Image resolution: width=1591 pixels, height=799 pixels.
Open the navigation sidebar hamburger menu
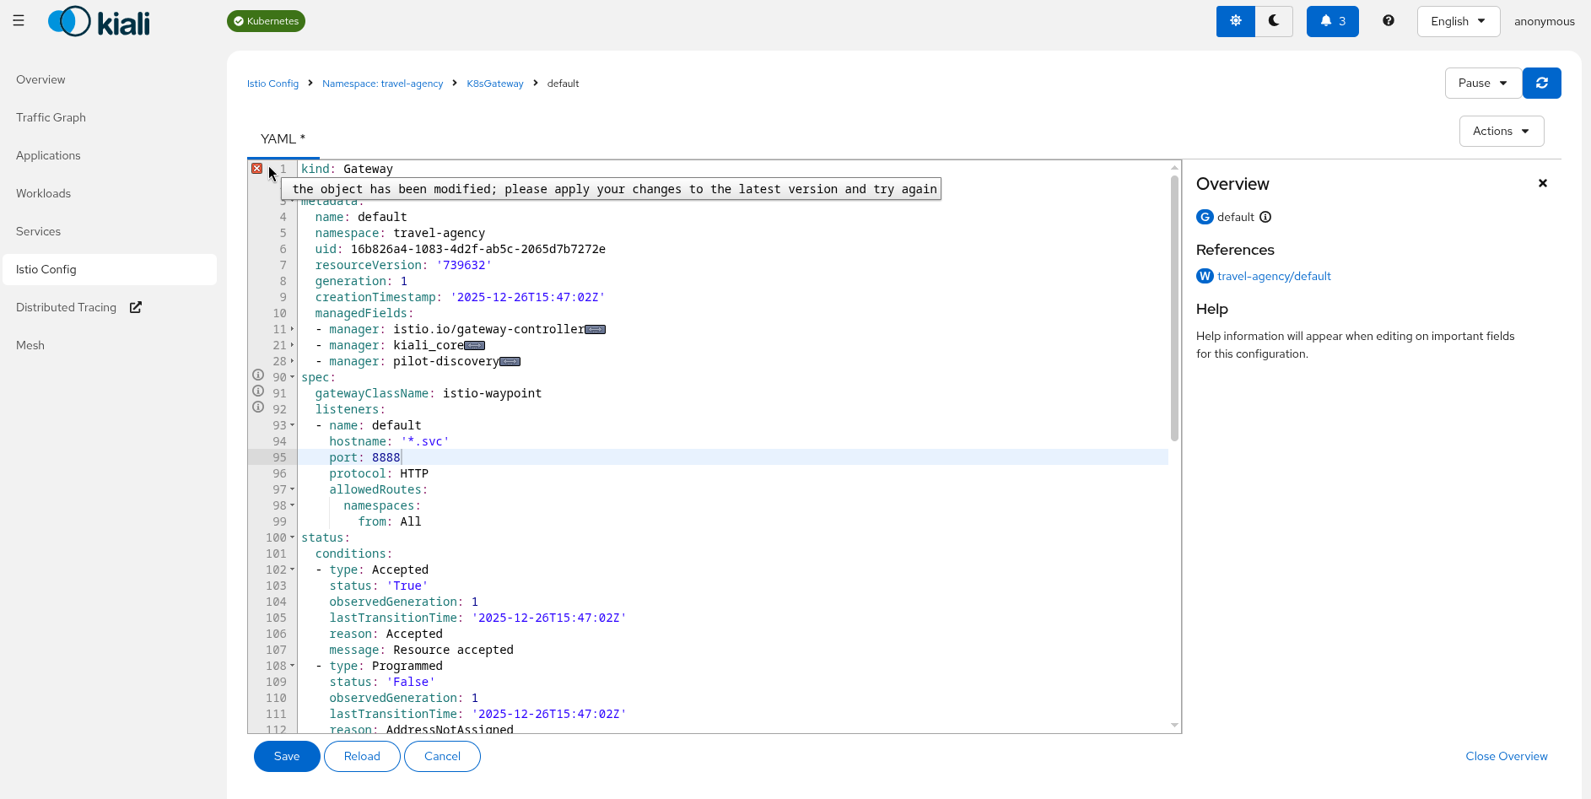tap(19, 20)
